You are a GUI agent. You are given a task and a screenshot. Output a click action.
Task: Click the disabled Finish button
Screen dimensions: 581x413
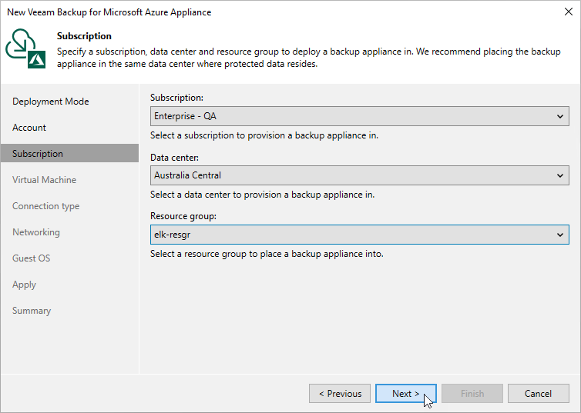(x=472, y=394)
